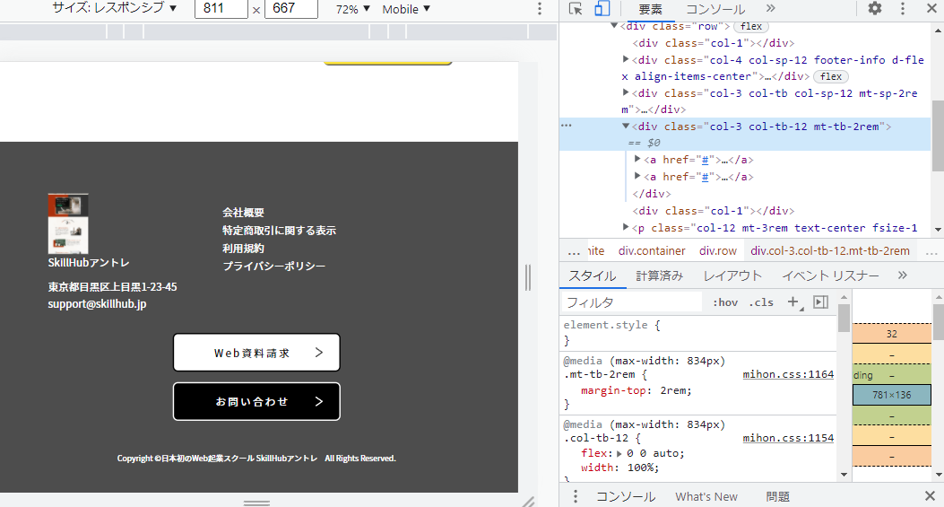The image size is (944, 507).
Task: Expand the first a href node
Action: coord(637,159)
